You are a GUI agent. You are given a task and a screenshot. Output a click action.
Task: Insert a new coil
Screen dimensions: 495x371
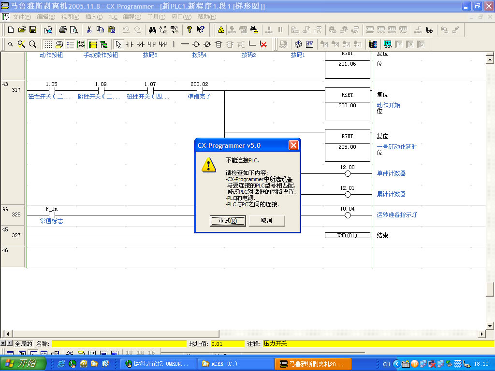pos(196,44)
